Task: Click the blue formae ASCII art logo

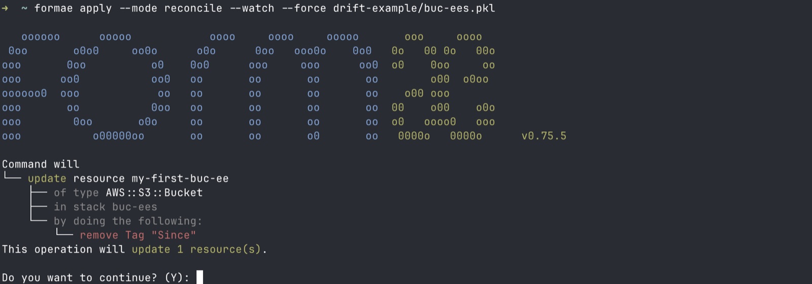Action: (x=190, y=86)
